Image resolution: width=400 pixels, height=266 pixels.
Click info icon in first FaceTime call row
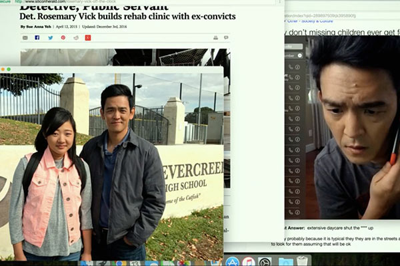click(297, 67)
